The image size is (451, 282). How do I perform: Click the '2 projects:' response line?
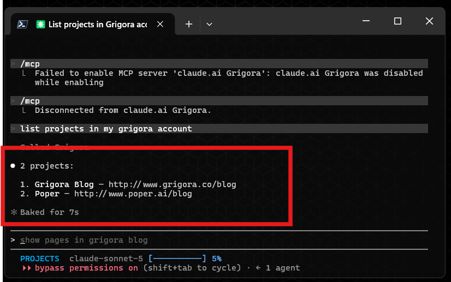47,166
